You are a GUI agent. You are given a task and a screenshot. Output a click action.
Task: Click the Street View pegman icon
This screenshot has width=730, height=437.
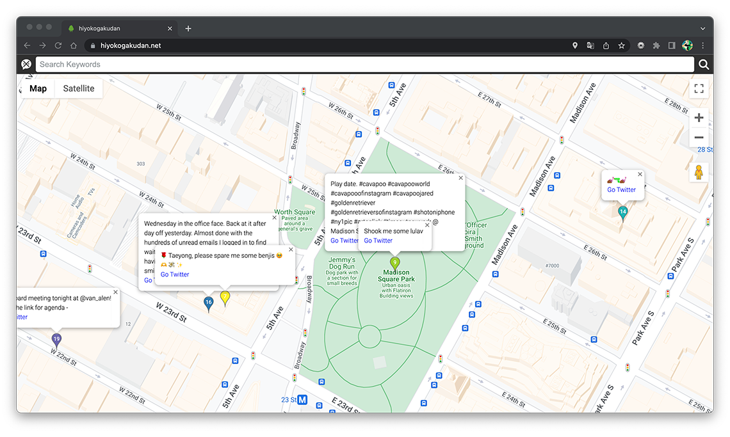(699, 173)
